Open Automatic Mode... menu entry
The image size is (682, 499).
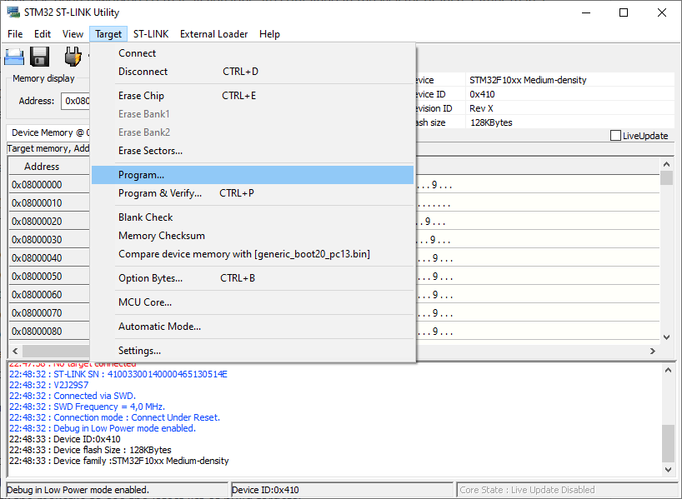(x=253, y=327)
